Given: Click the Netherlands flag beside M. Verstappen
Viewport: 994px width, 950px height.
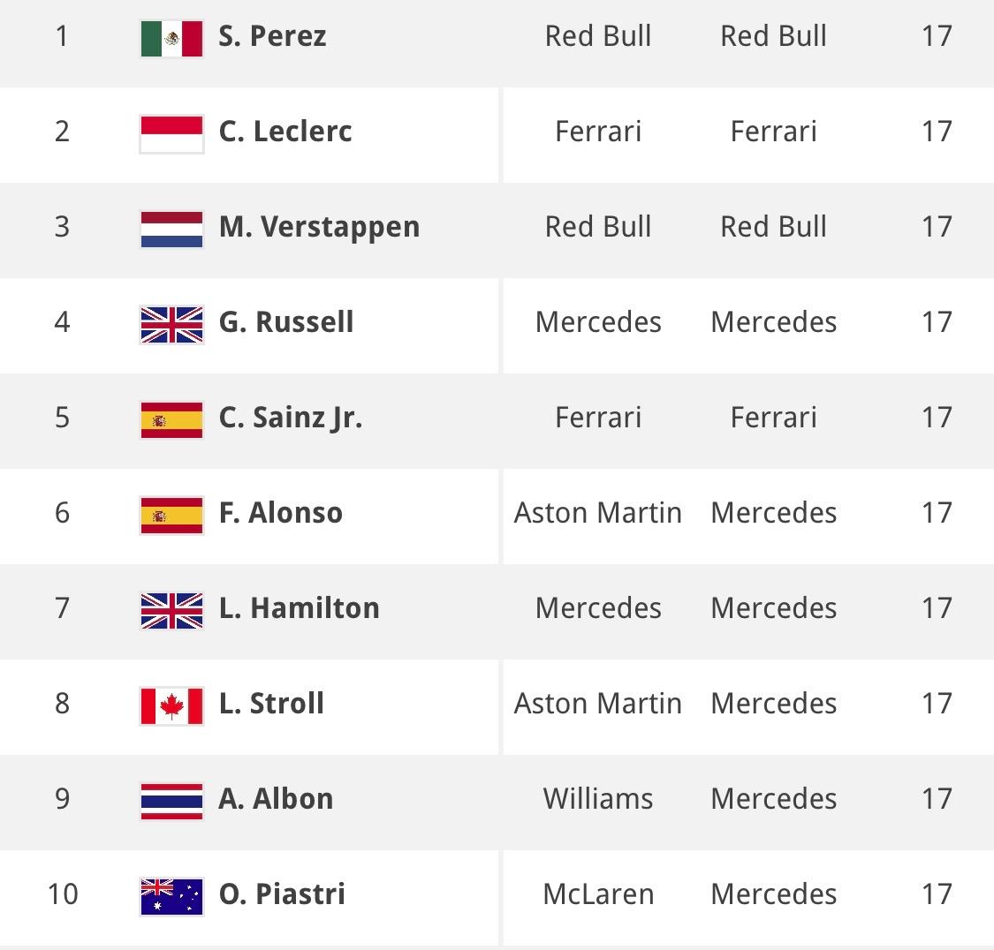Looking at the screenshot, I should tap(171, 229).
